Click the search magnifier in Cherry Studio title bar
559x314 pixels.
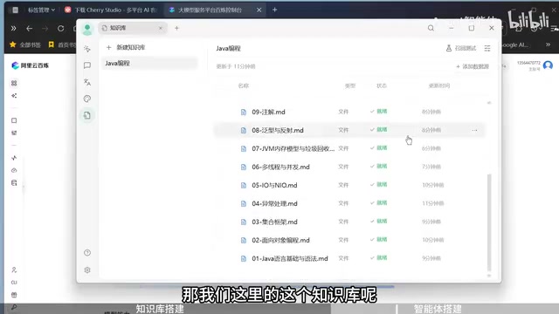click(431, 28)
